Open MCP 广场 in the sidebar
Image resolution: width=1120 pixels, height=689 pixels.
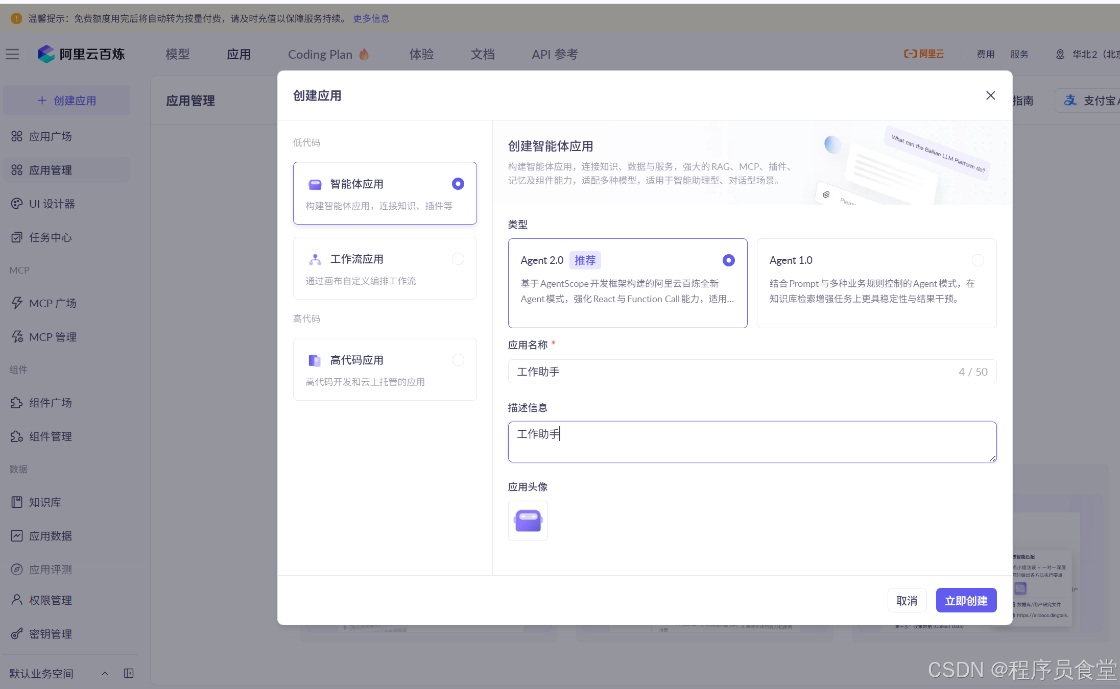(x=52, y=303)
